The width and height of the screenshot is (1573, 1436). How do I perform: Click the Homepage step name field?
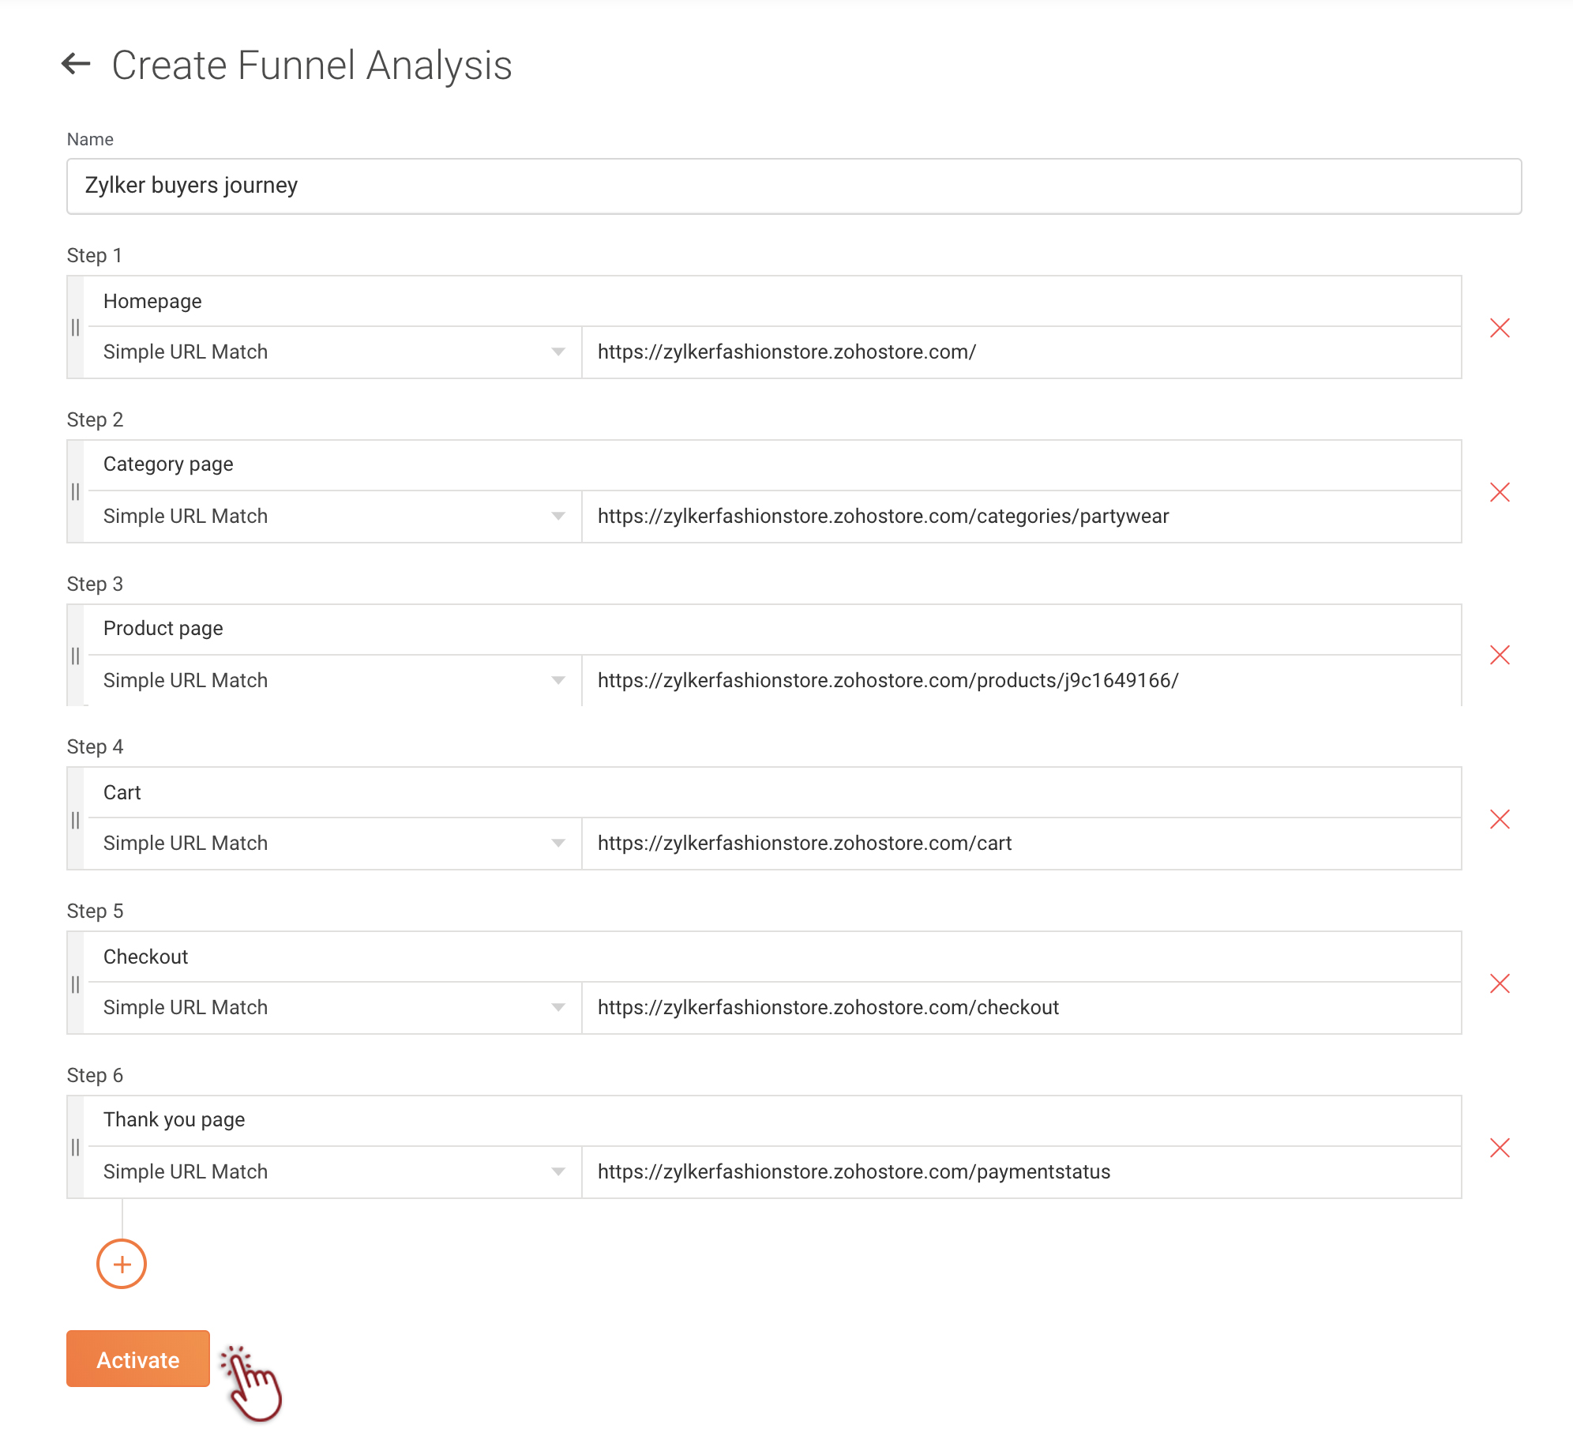[774, 301]
